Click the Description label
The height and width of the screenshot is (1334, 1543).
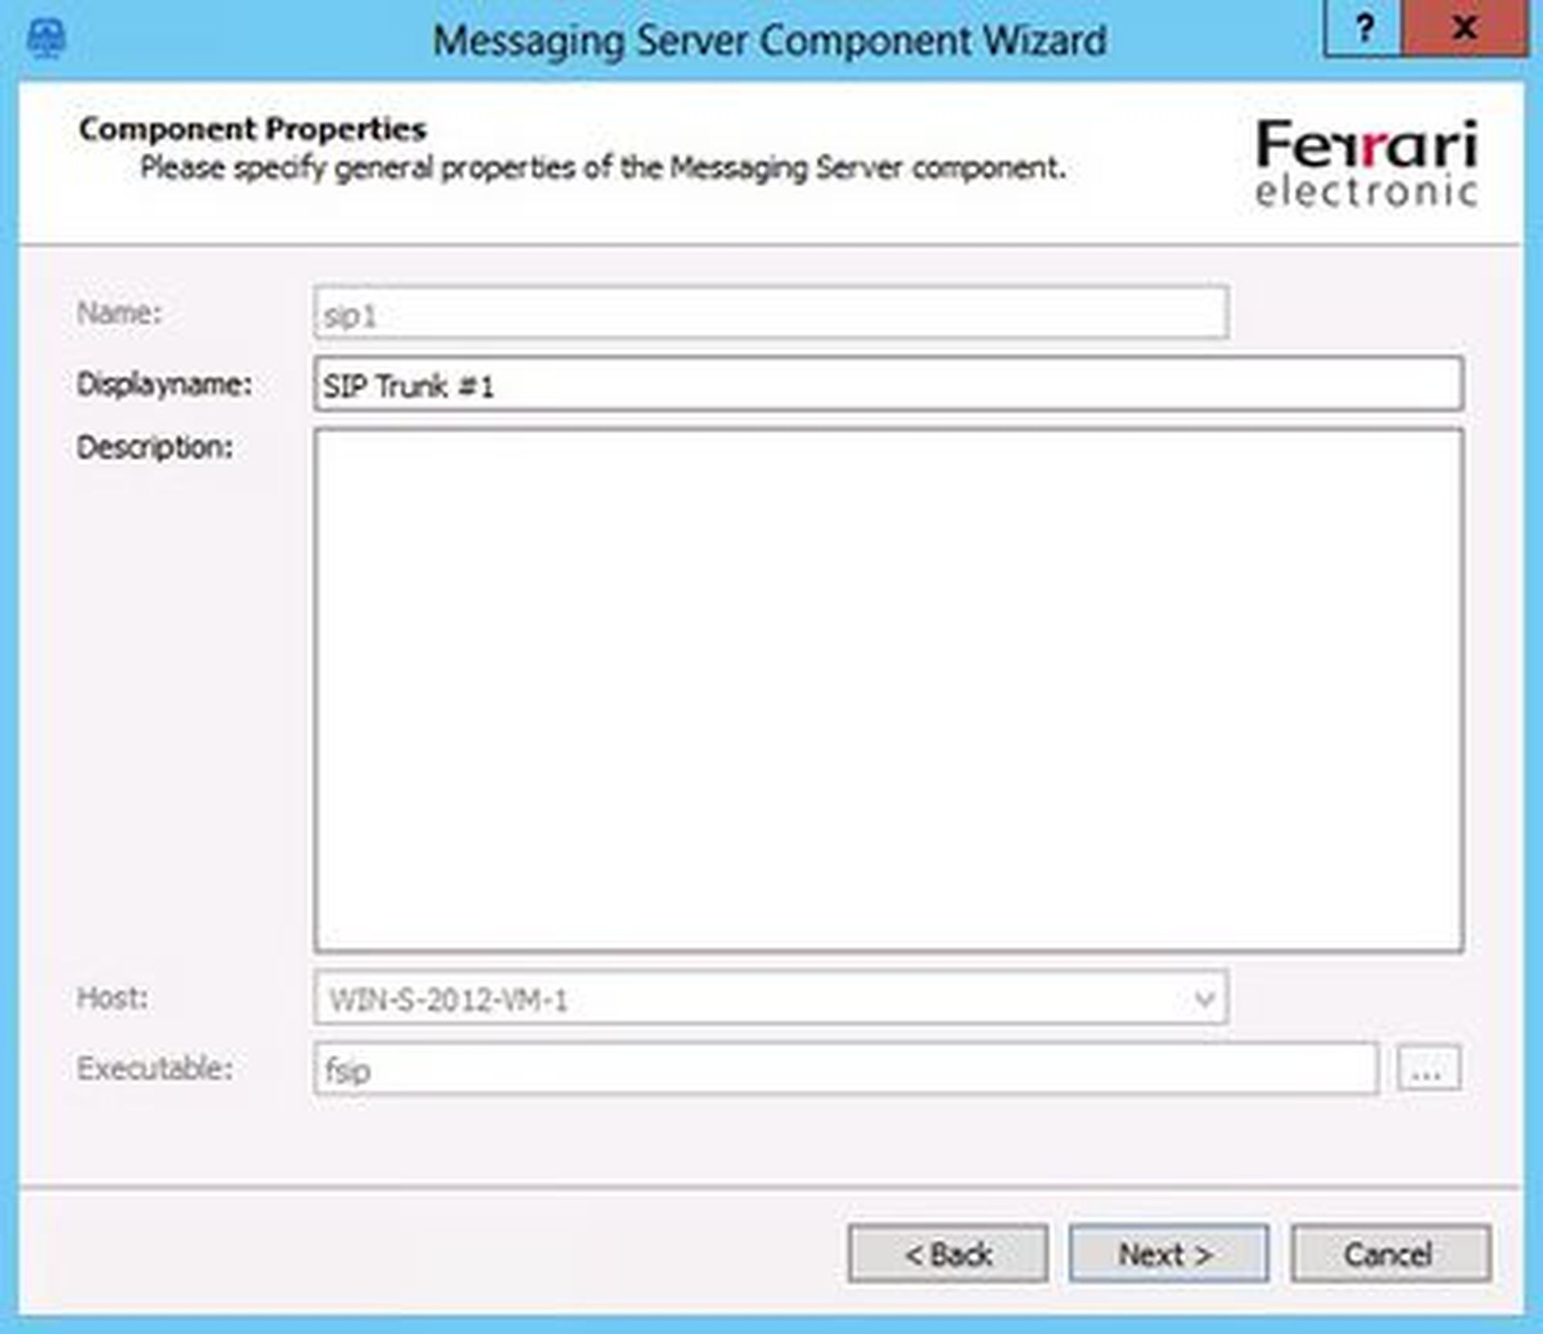tap(154, 447)
